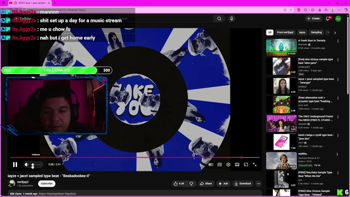Open Copilot icon in browser toolbar
The width and height of the screenshot is (350, 197).
click(x=346, y=10)
